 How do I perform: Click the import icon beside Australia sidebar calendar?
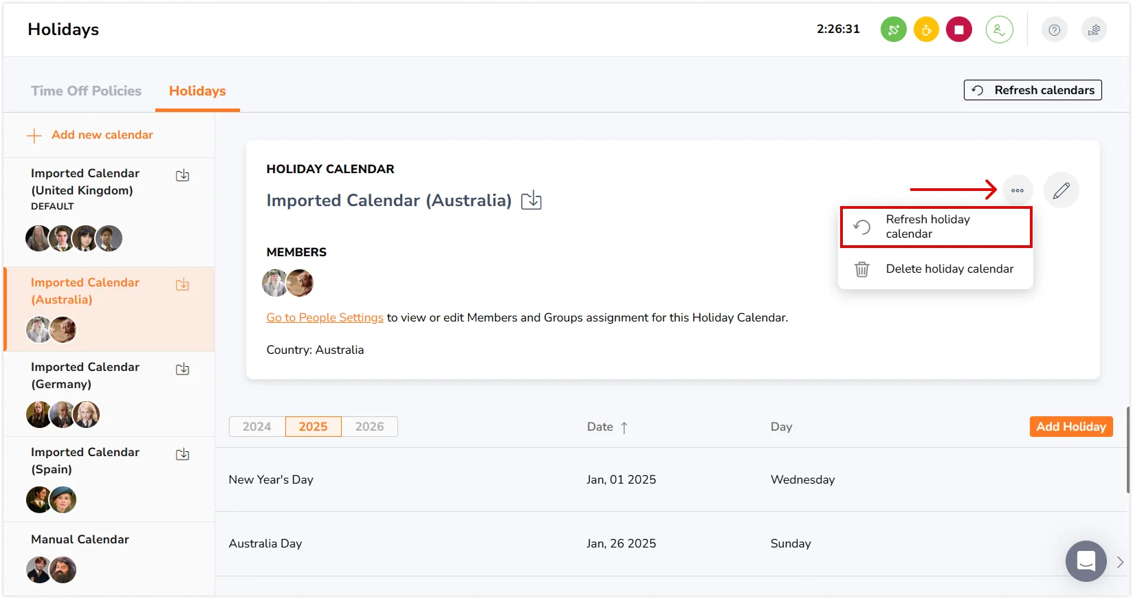point(182,285)
